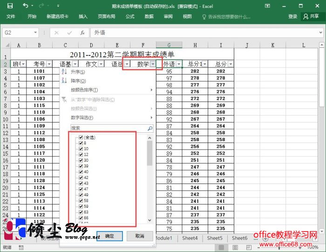Click the worksheet vertical scrollbar thumb
Viewport: 326px width, 252px height.
pos(321,77)
